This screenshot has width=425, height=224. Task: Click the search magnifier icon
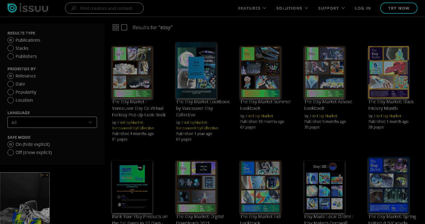[74, 8]
